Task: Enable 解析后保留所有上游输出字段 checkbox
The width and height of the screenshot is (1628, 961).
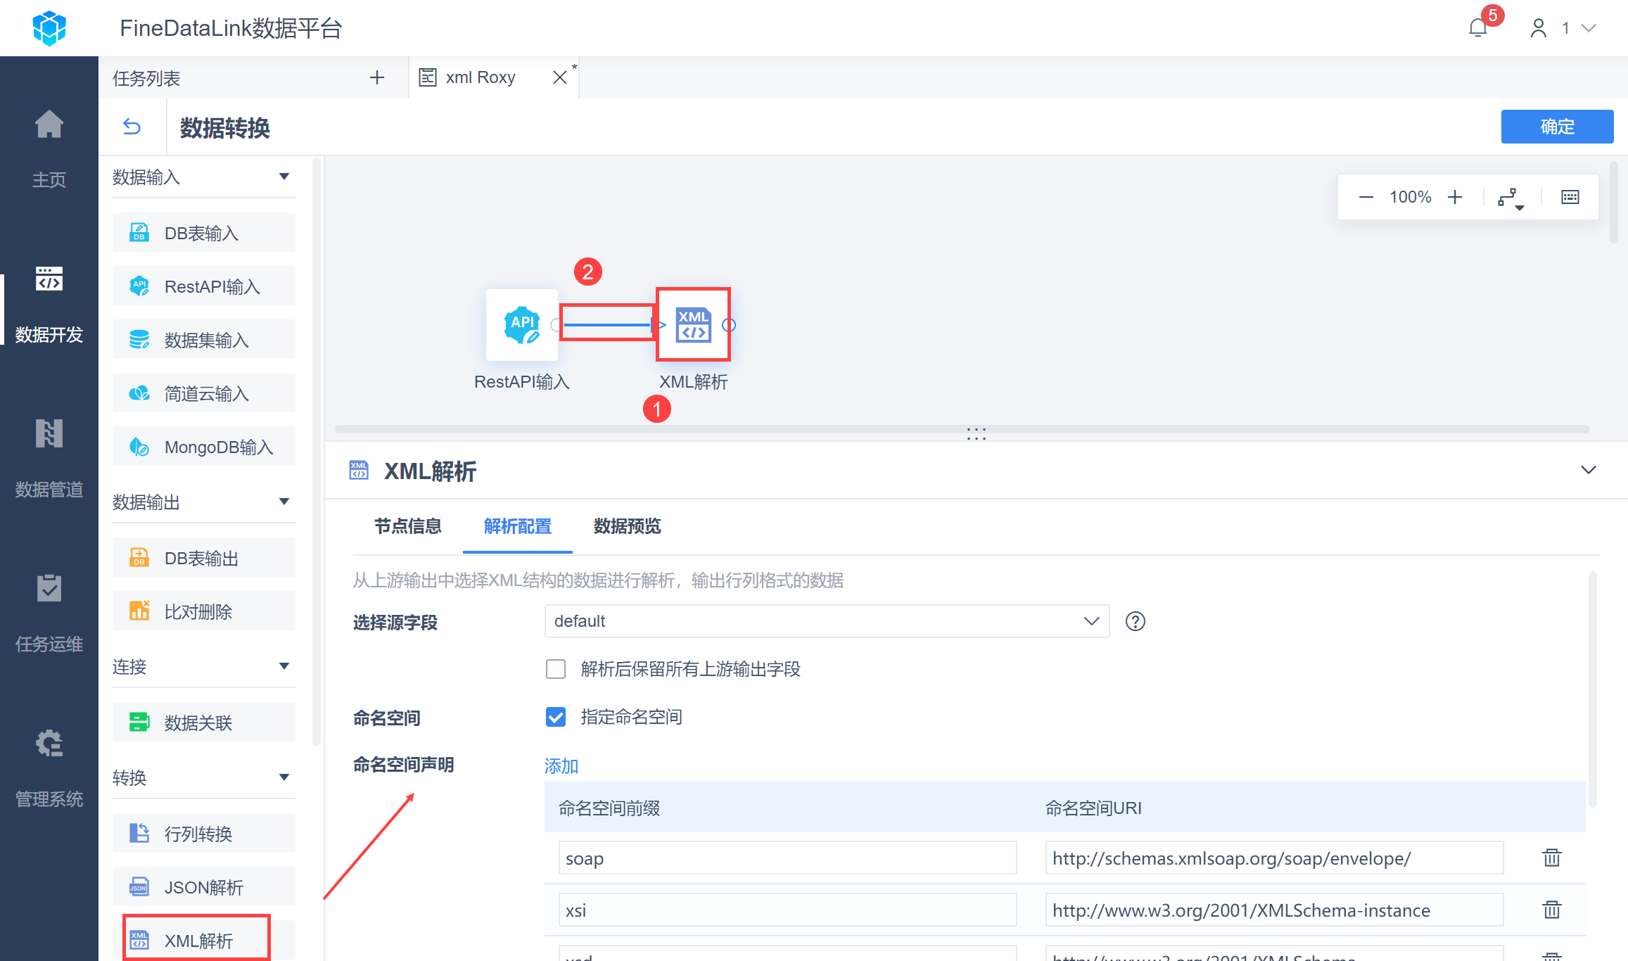Action: [x=556, y=669]
